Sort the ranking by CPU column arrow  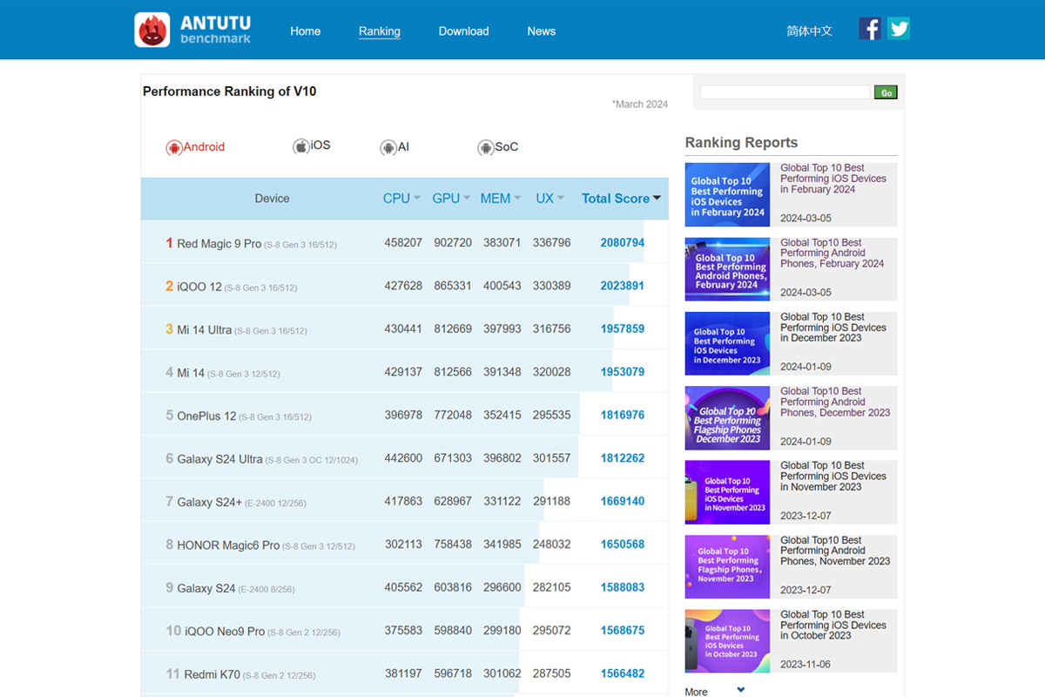417,199
